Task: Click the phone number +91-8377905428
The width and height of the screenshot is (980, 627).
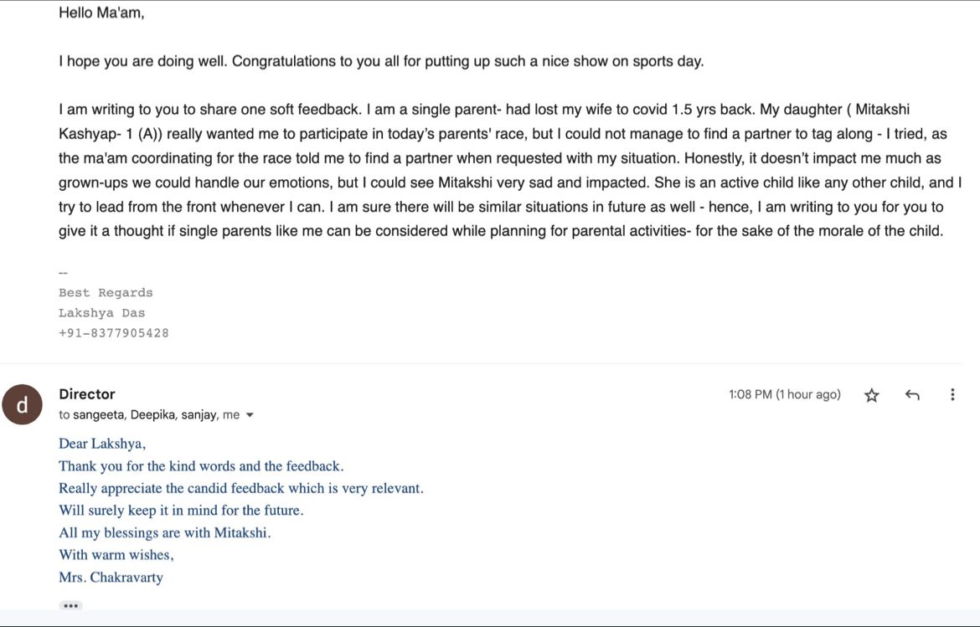Action: [x=113, y=333]
